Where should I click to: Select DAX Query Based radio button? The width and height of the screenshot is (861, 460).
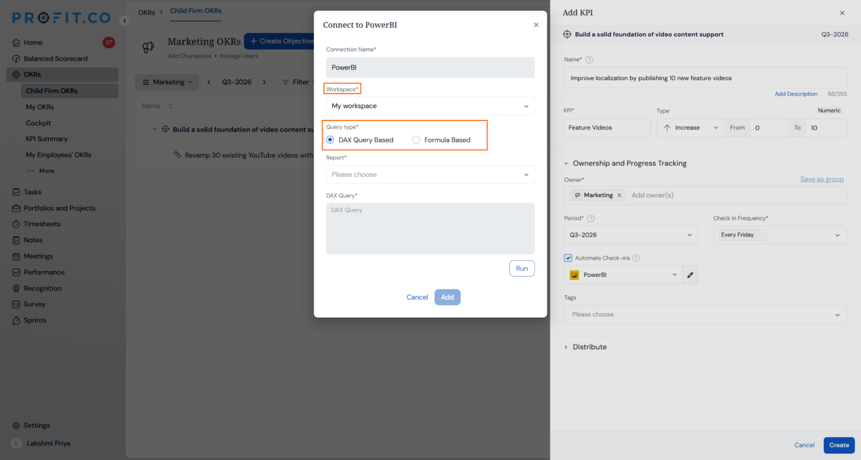tap(330, 140)
